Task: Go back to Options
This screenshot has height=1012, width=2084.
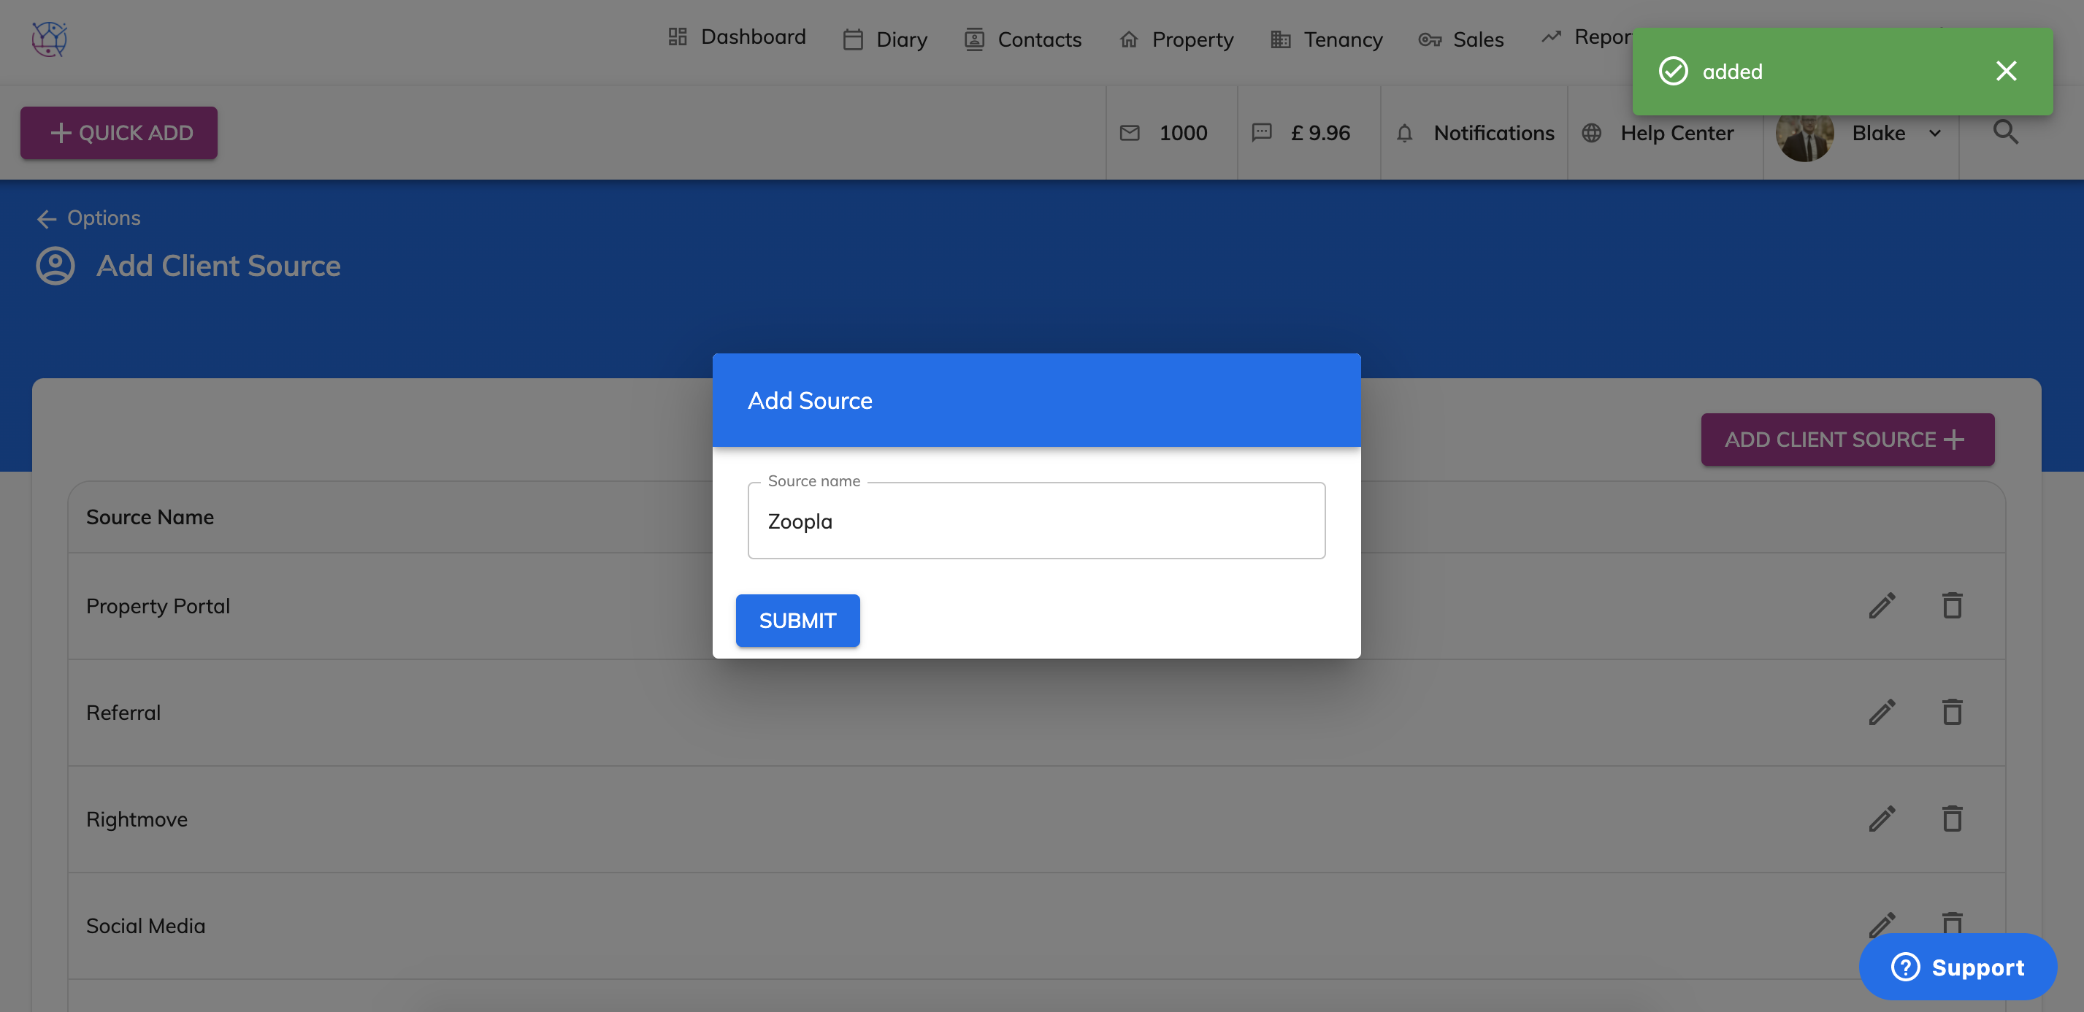Action: 89,218
